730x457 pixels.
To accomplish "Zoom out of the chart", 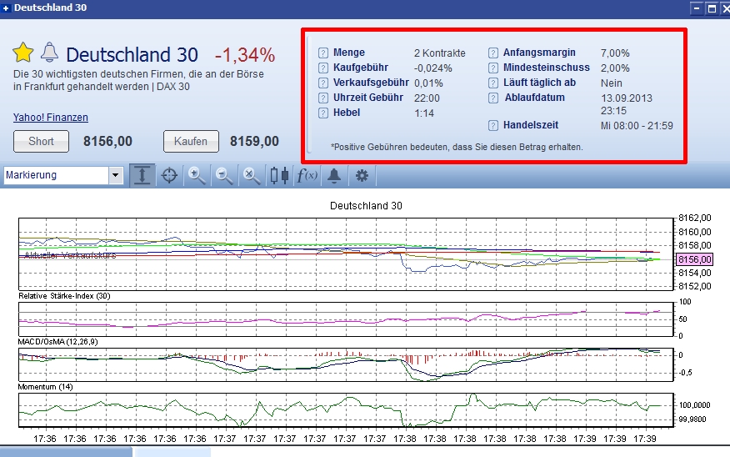I will (x=224, y=176).
